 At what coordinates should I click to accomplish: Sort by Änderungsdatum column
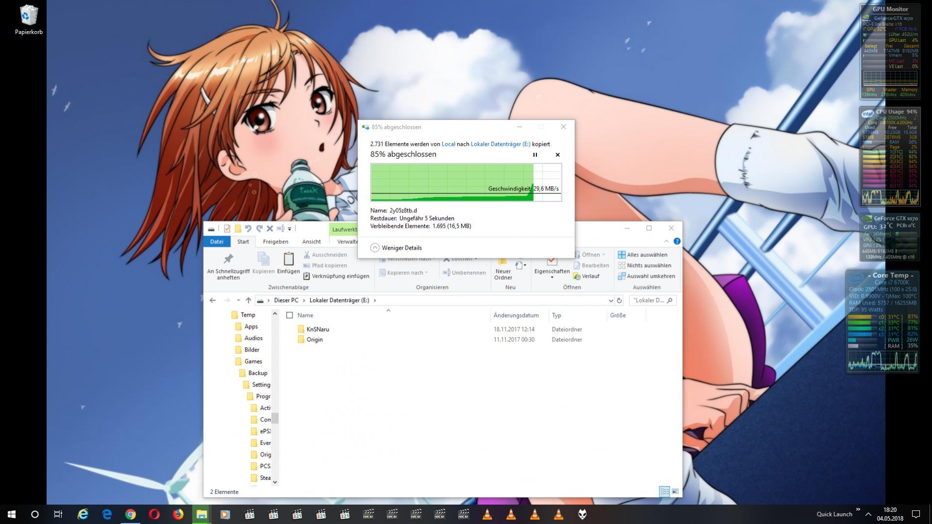point(516,315)
